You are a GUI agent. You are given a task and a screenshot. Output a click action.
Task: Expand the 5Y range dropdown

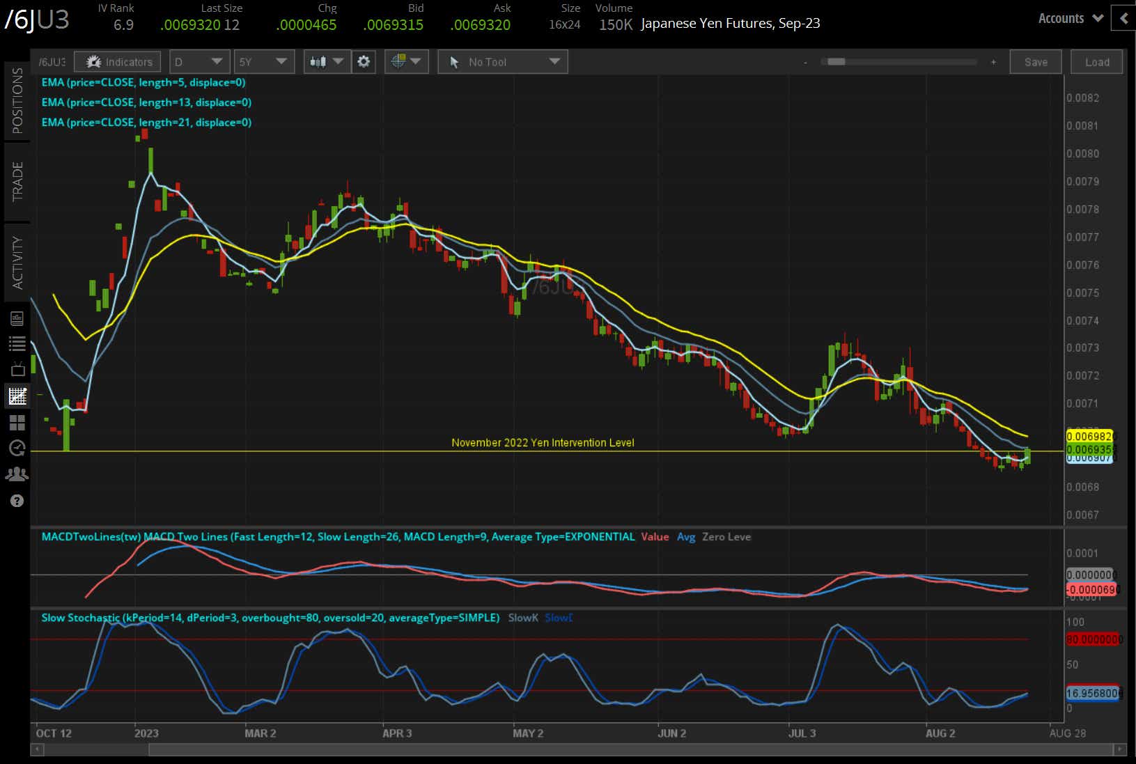pos(264,61)
